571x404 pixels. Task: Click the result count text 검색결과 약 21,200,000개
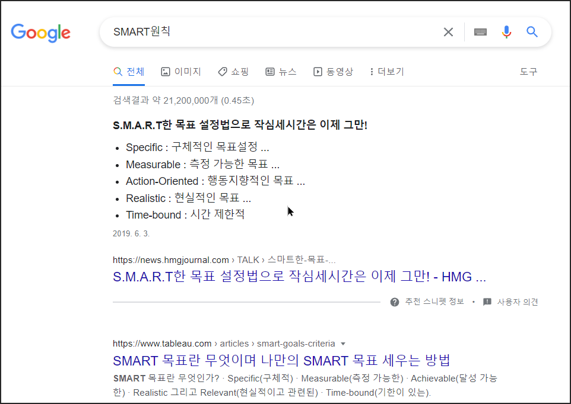click(183, 100)
